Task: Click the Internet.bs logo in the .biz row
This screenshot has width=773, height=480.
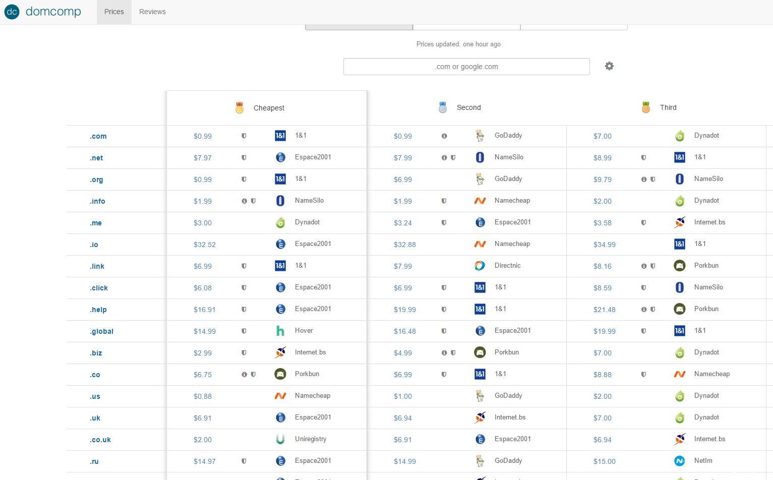Action: 280,352
